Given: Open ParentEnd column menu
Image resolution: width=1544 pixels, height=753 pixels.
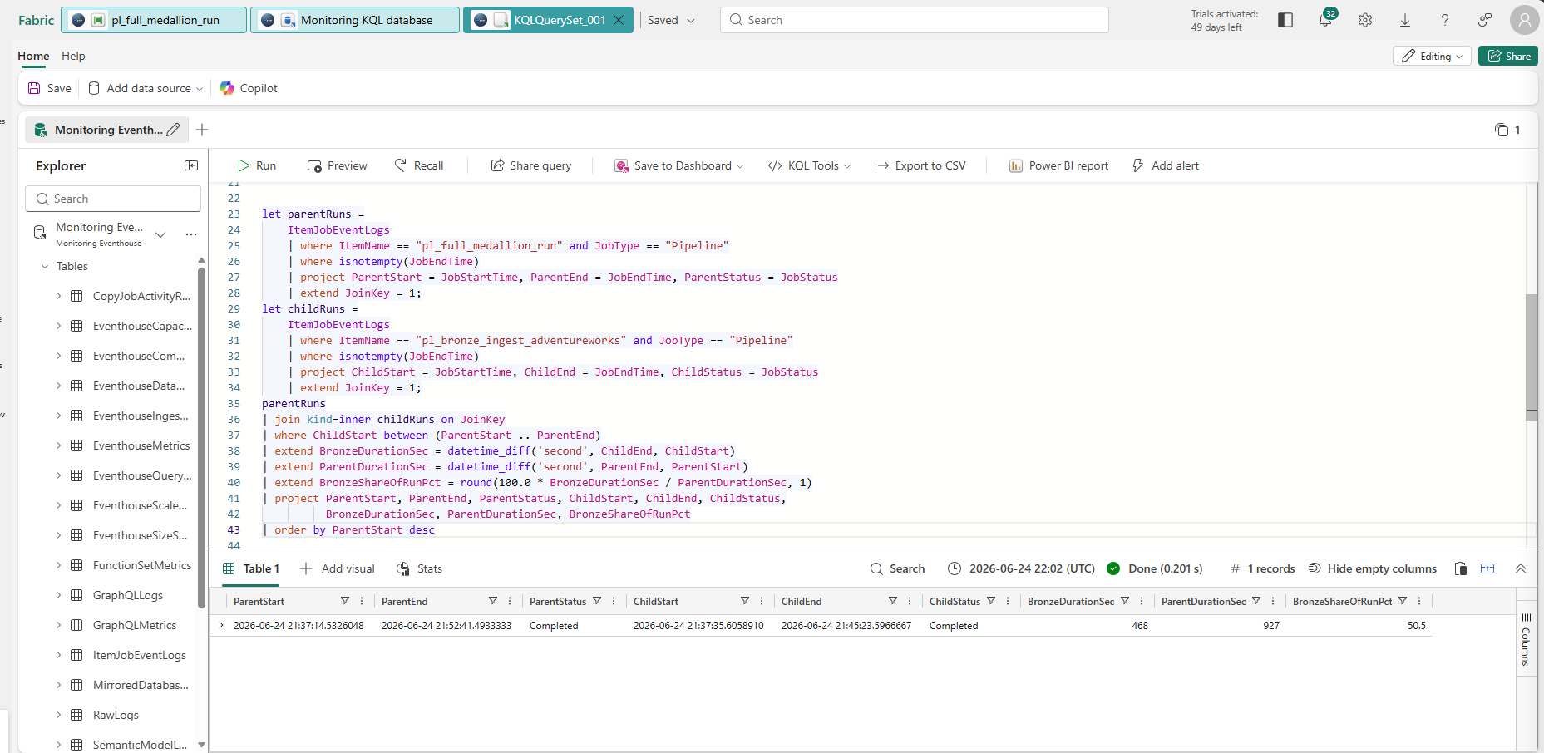Looking at the screenshot, I should [510, 601].
